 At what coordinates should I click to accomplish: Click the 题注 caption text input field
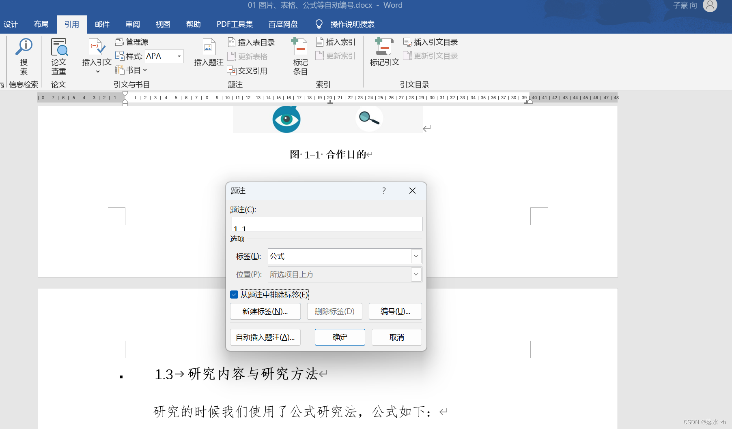[x=327, y=224]
